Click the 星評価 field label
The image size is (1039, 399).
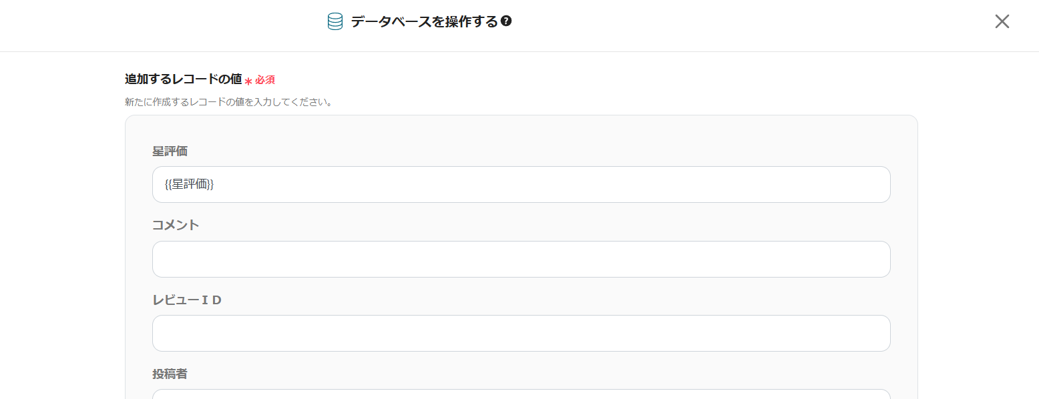(x=170, y=151)
